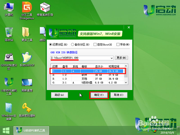Open Windows安装器 desktop icon
Viewport: 180px width, 135px height.
pyautogui.click(x=9, y=111)
